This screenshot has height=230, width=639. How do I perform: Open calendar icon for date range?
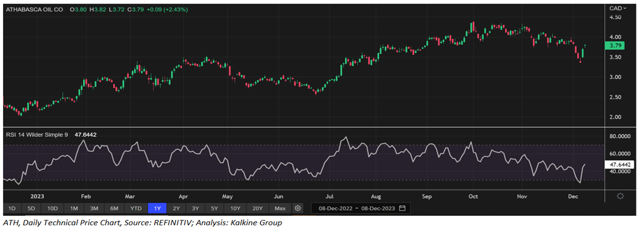[403, 208]
